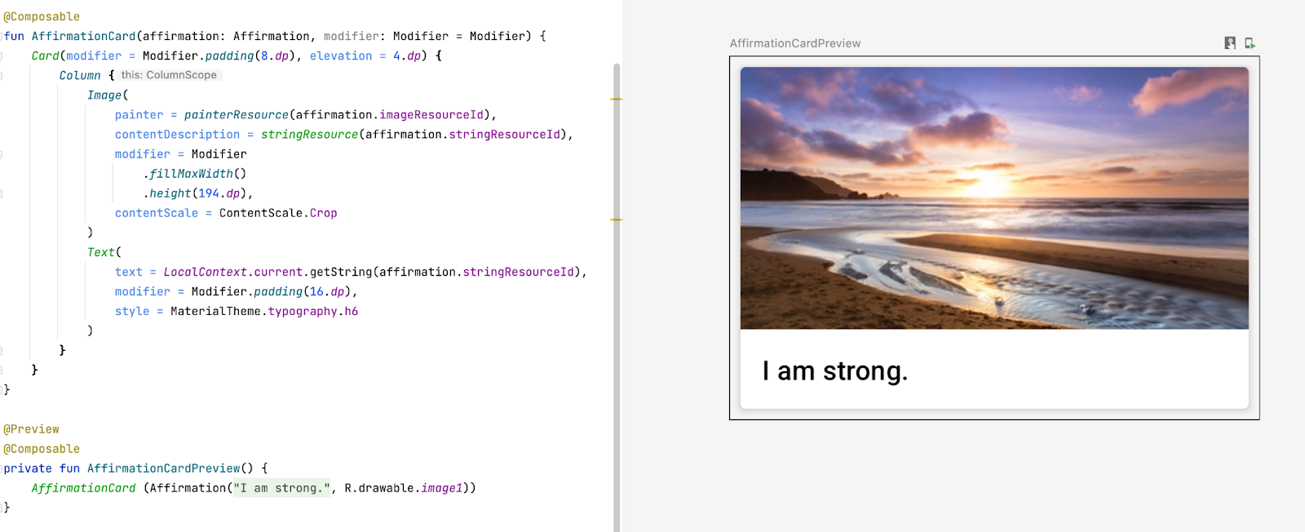Fold the Card composable block
The height and width of the screenshot is (532, 1305).
[2, 55]
